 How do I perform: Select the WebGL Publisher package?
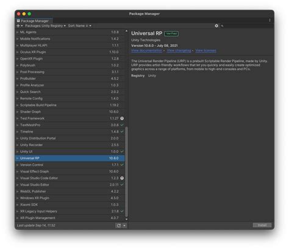click(70, 191)
